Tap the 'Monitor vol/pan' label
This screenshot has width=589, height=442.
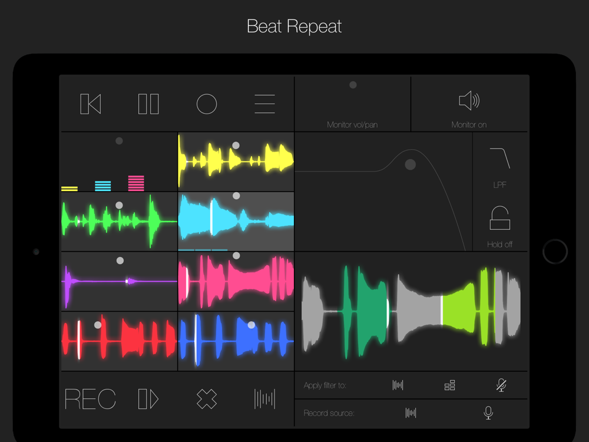click(352, 125)
